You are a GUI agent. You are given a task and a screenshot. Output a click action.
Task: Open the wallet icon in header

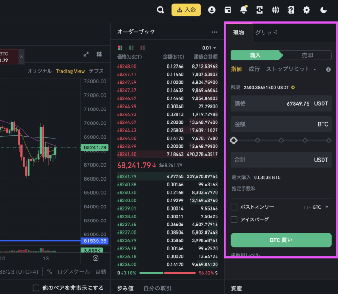click(x=228, y=10)
